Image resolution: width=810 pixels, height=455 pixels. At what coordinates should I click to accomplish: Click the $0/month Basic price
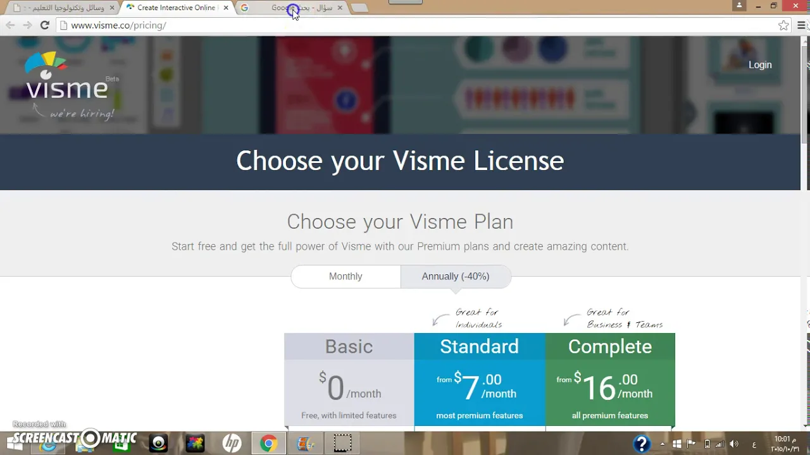click(x=349, y=387)
